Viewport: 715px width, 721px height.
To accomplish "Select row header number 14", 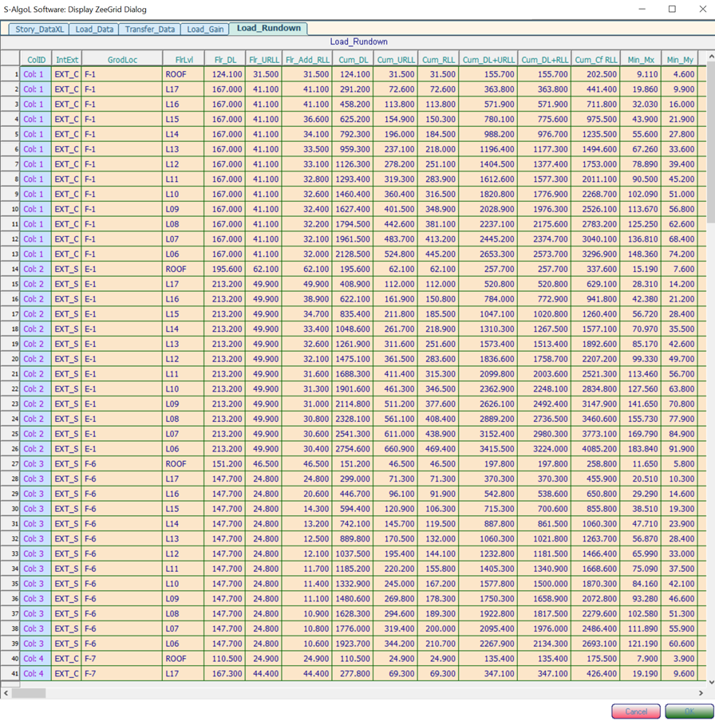I will pos(10,269).
